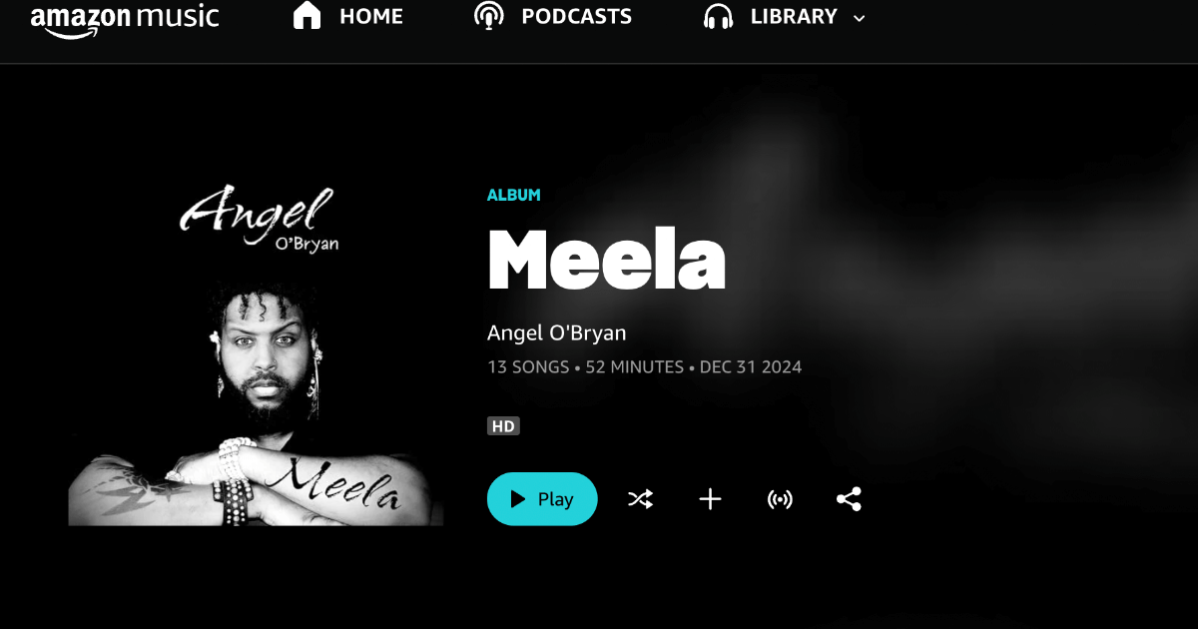Toggle shuffle play for the album
The image size is (1198, 629).
[x=640, y=499]
